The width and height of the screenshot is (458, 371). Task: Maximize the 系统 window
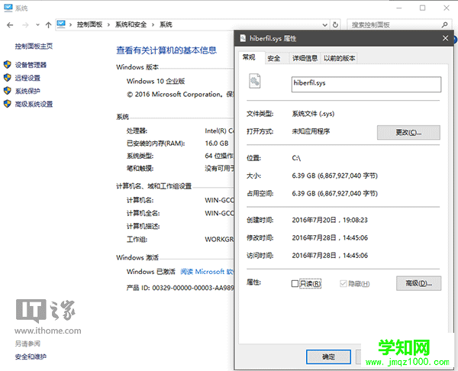pos(423,8)
